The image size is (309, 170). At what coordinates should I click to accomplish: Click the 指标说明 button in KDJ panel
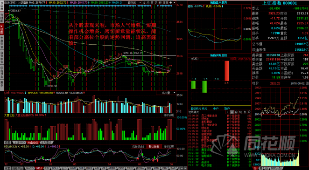[169, 147]
